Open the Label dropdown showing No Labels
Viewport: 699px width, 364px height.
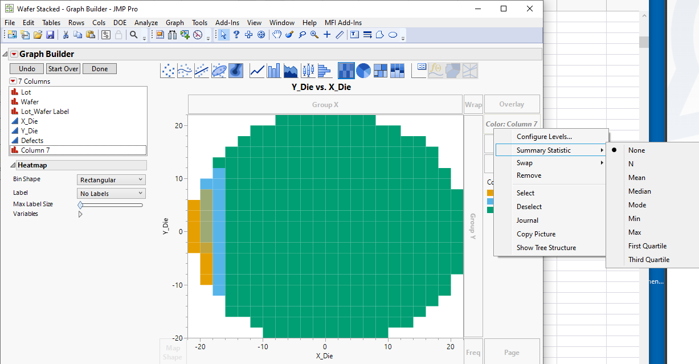[111, 193]
